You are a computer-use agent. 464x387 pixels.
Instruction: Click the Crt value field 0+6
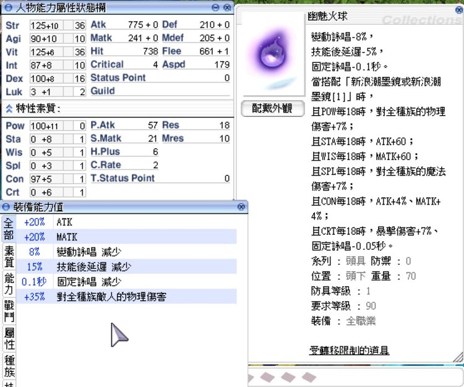click(46, 192)
